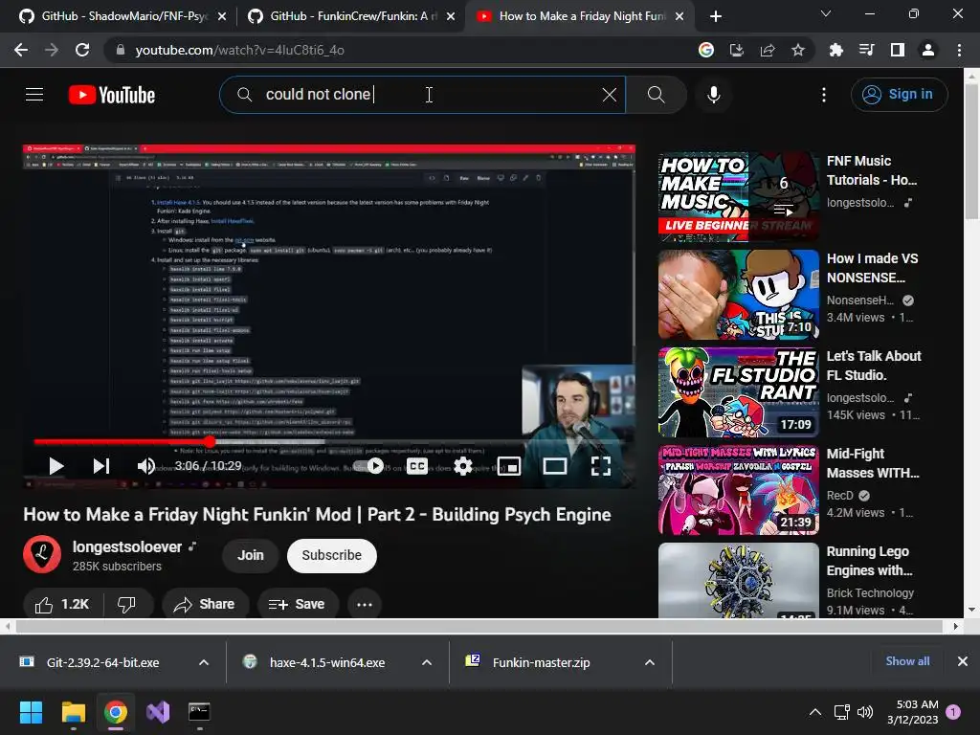Open Visual Studio from taskbar
This screenshot has width=980, height=735.
point(158,712)
